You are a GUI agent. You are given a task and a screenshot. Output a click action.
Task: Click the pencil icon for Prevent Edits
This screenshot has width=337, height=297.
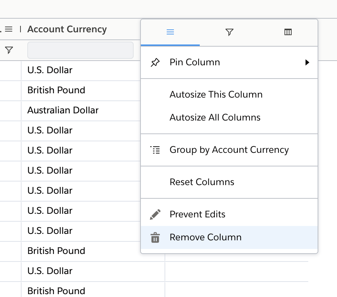click(x=155, y=214)
